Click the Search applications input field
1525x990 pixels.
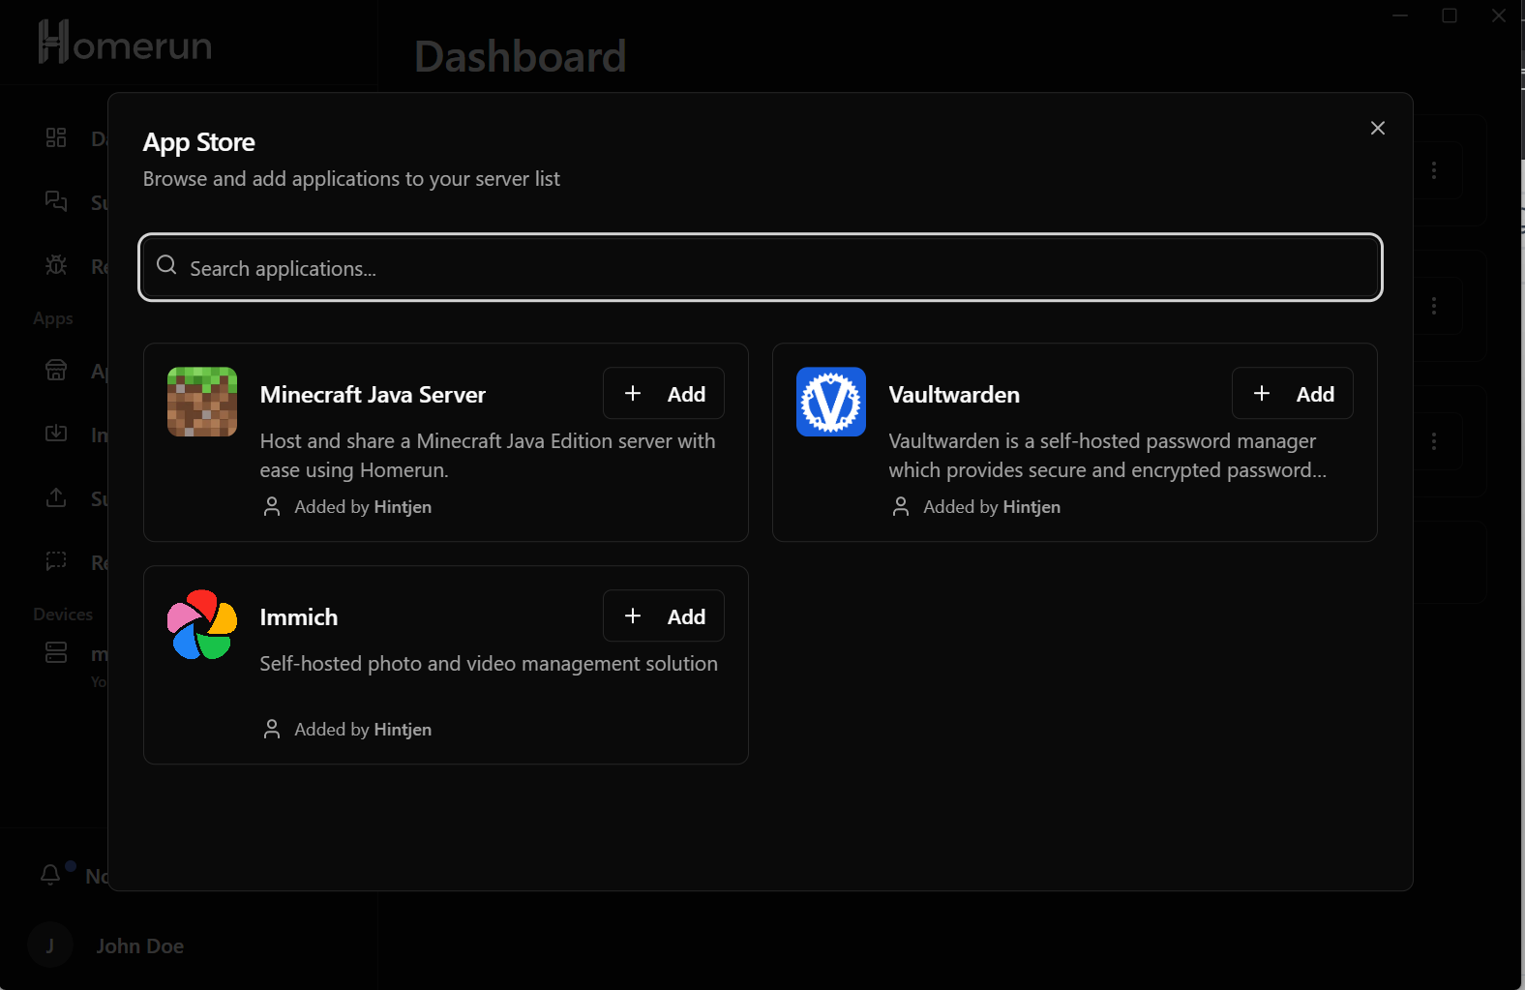coord(761,268)
